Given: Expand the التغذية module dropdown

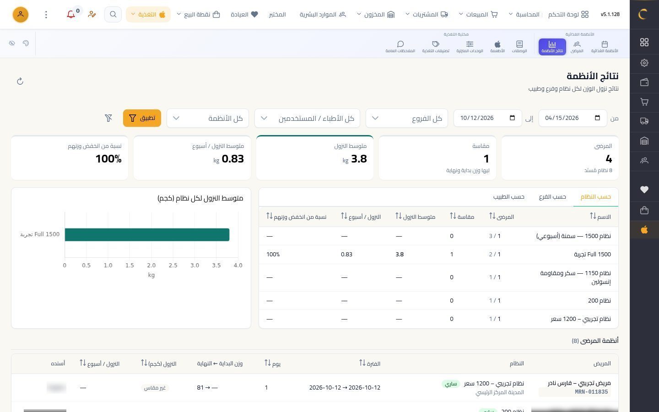Looking at the screenshot, I should [148, 15].
